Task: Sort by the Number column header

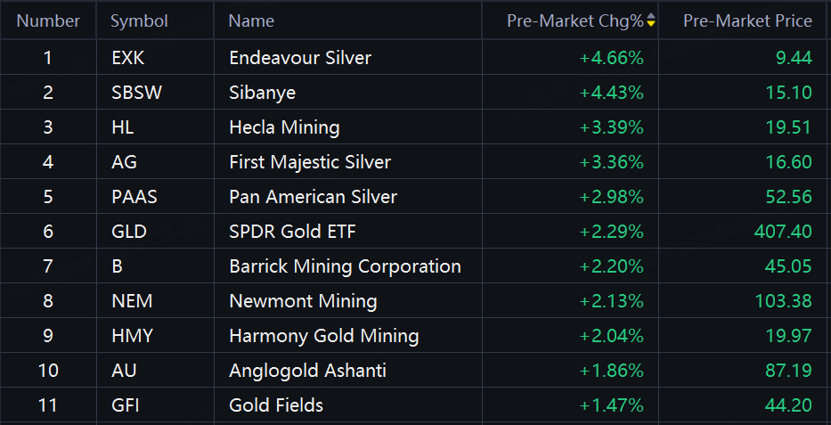Action: 48,20
